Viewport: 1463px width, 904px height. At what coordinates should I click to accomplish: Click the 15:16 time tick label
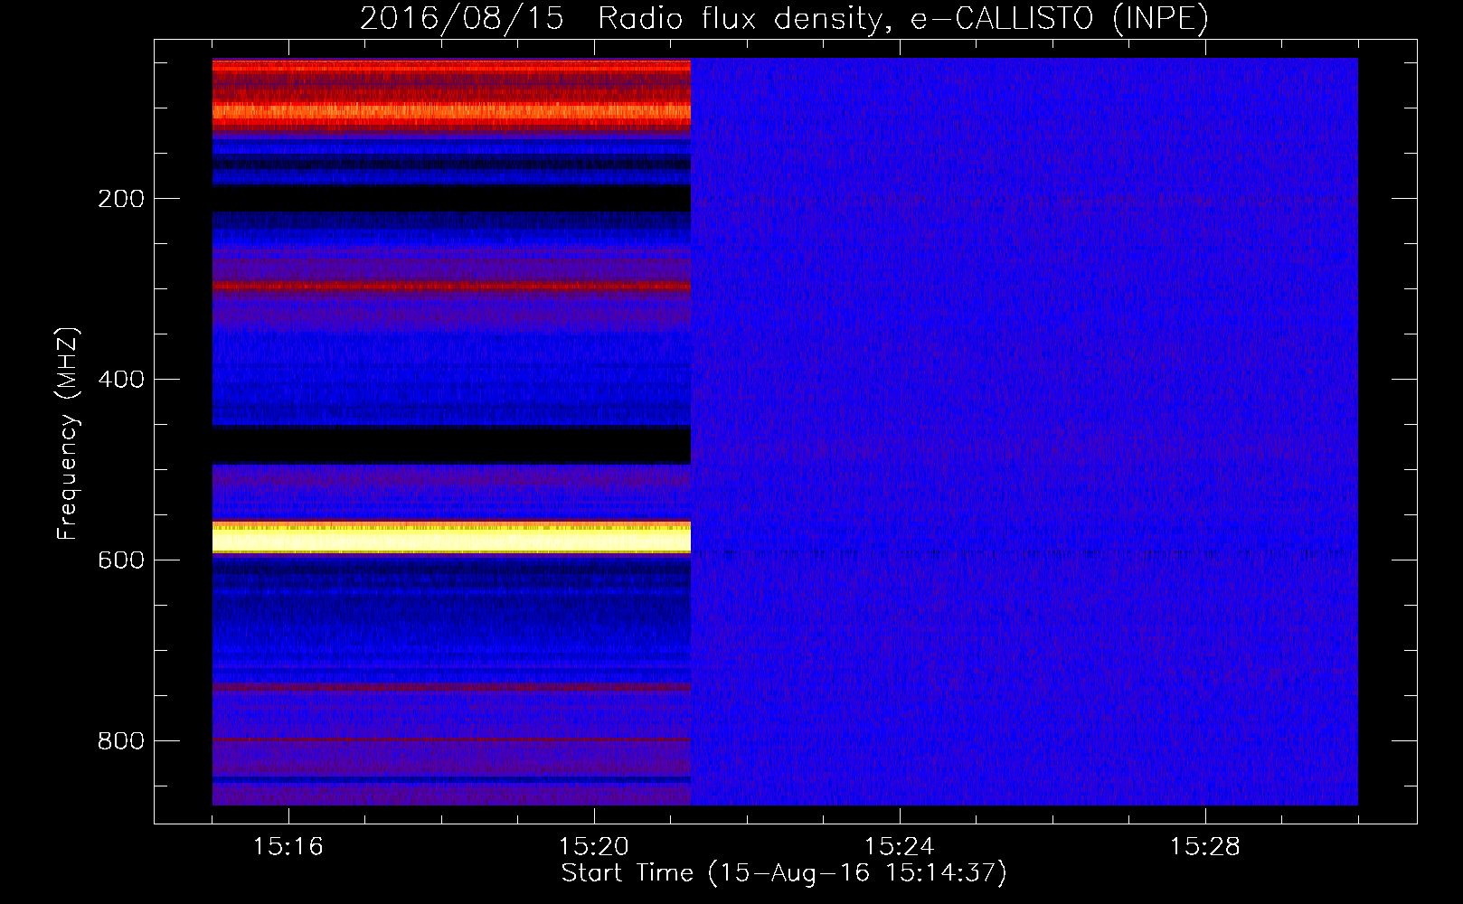coord(288,847)
